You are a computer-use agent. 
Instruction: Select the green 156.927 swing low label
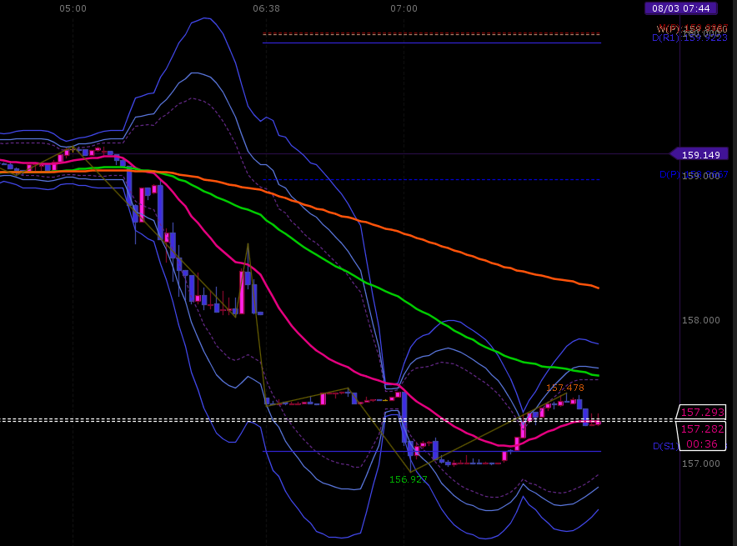pyautogui.click(x=408, y=479)
